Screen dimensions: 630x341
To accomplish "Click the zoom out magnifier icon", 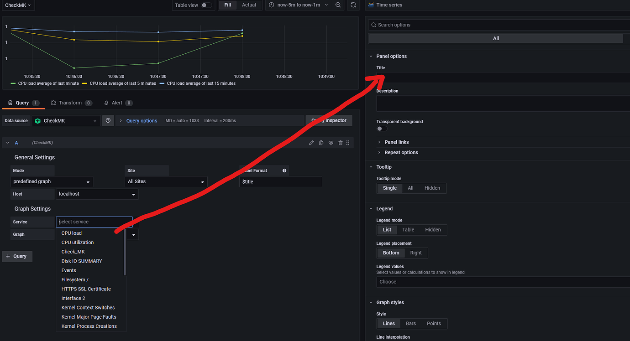I will 338,5.
